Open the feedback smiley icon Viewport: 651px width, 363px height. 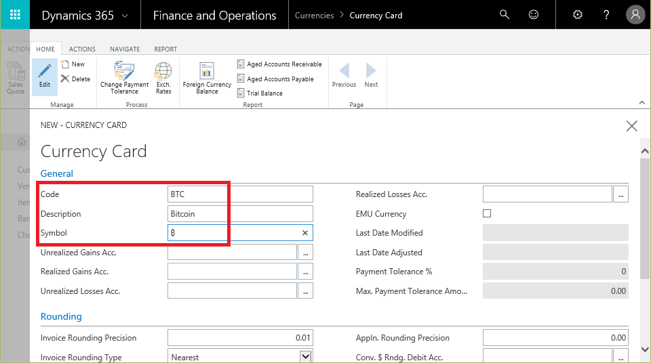click(533, 14)
